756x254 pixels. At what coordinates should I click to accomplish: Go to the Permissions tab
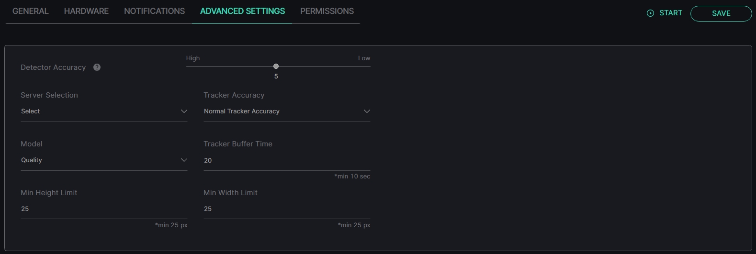pyautogui.click(x=327, y=11)
